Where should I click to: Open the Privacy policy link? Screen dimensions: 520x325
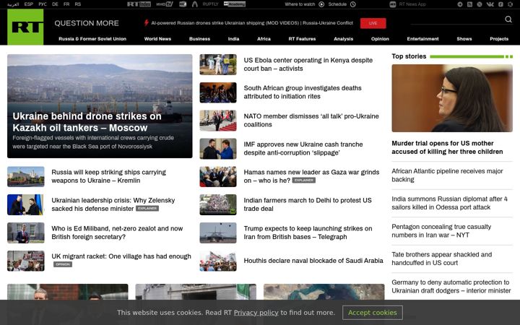[256, 313]
